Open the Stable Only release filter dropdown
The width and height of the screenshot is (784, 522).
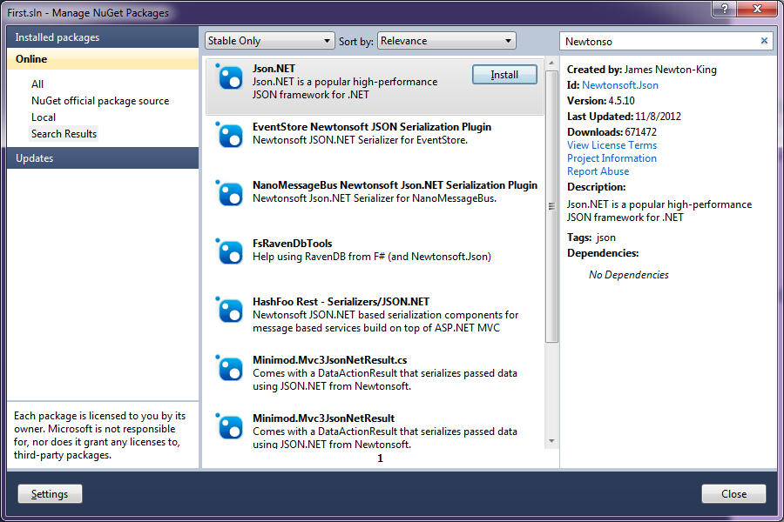[x=269, y=41]
